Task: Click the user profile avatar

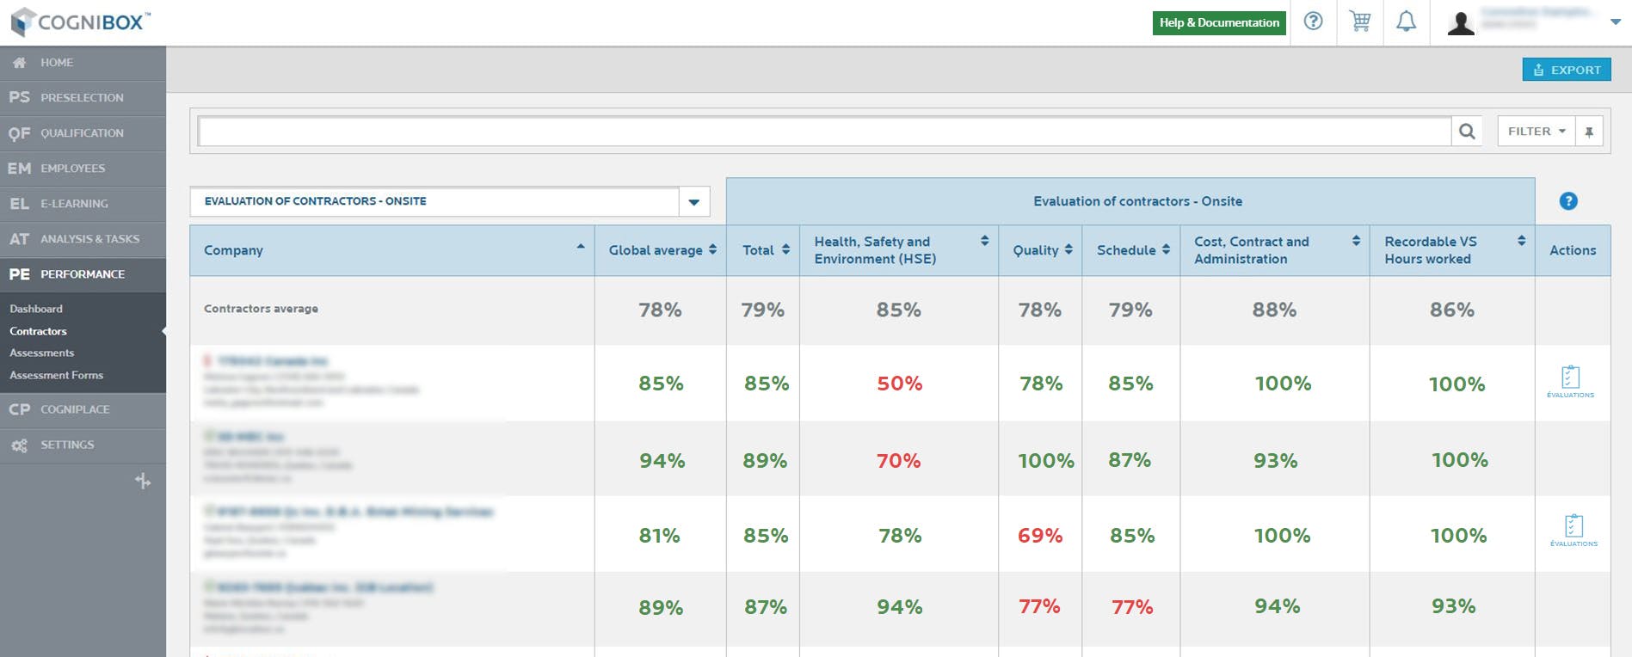Action: click(x=1461, y=22)
